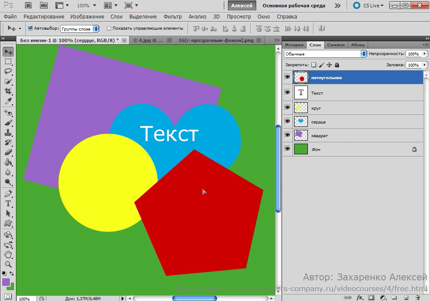Open the Screen Mode dropdown
The image size is (430, 301).
(131, 6)
